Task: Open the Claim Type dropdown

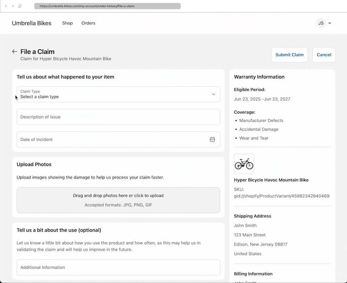Action: click(x=118, y=94)
